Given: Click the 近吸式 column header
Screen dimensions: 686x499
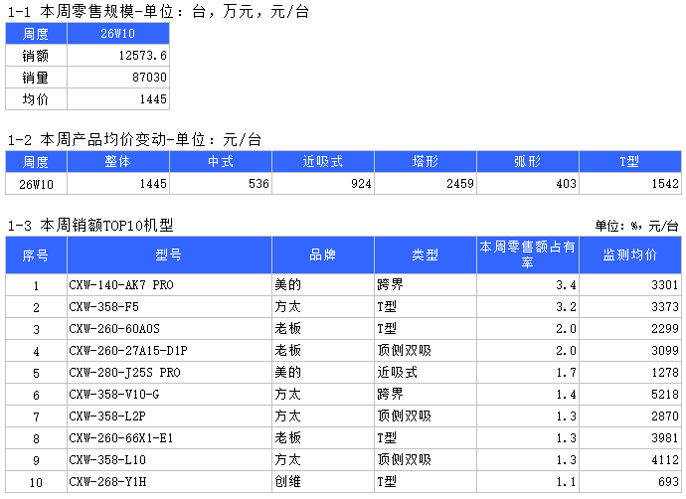Looking at the screenshot, I should 322,161.
